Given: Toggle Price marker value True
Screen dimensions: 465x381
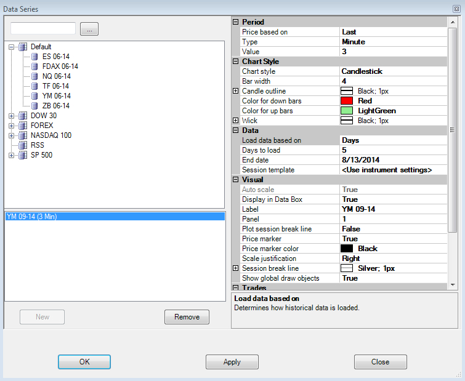Looking at the screenshot, I should click(x=393, y=239).
